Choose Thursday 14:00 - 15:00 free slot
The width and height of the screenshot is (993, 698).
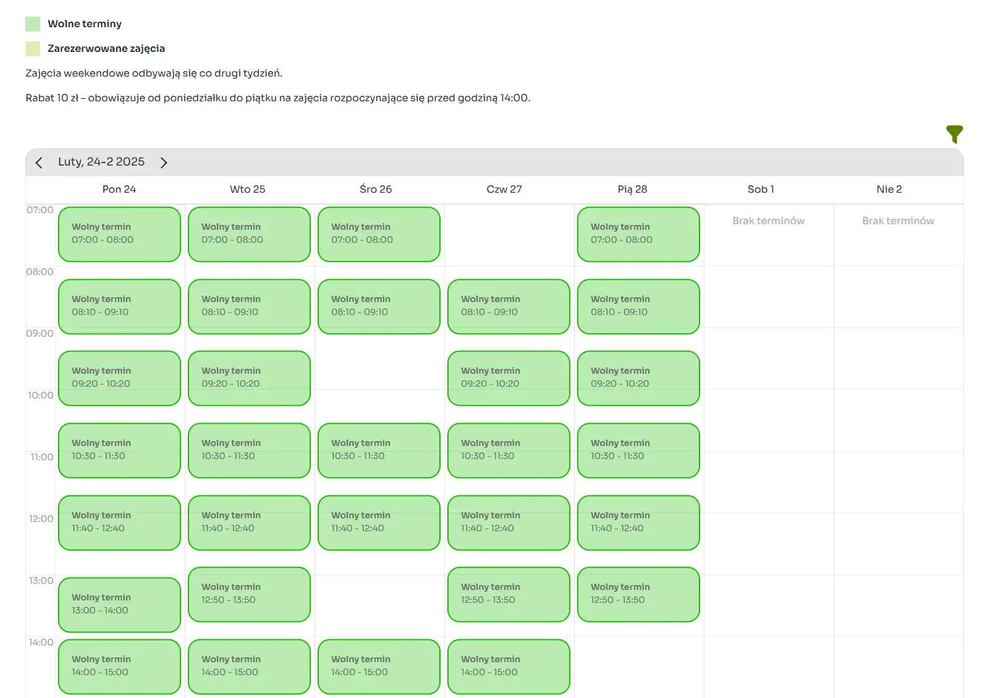tap(509, 666)
